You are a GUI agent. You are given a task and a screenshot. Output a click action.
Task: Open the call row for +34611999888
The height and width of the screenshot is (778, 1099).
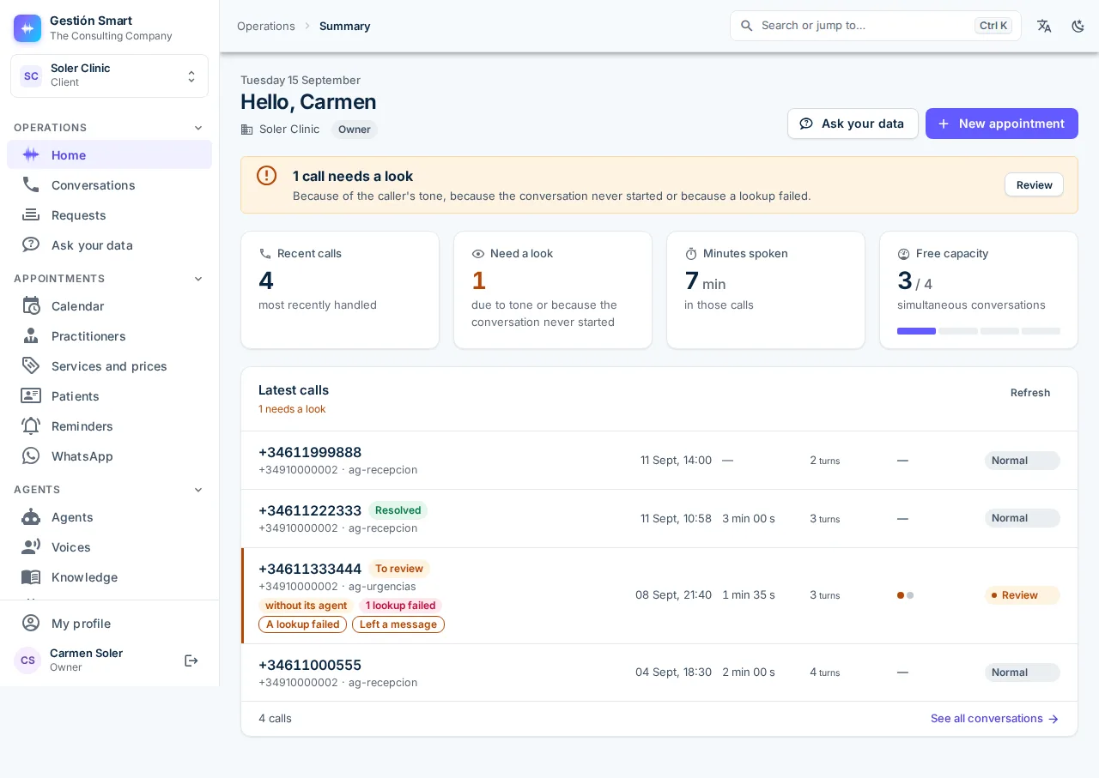coord(659,461)
